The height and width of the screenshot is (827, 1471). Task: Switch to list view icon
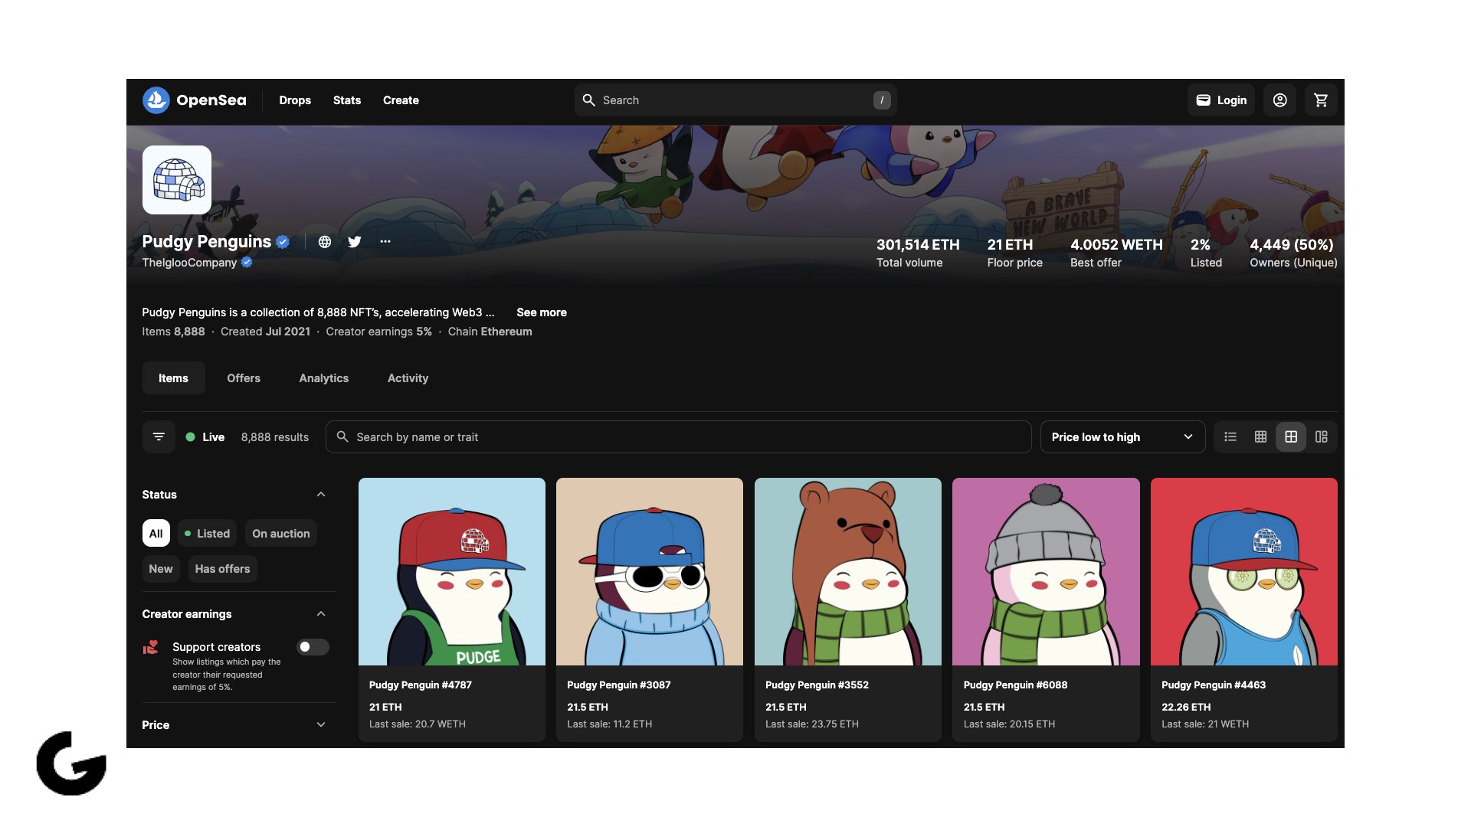[1230, 437]
